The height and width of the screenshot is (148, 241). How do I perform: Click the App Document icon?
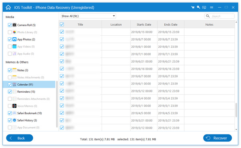click(x=14, y=128)
